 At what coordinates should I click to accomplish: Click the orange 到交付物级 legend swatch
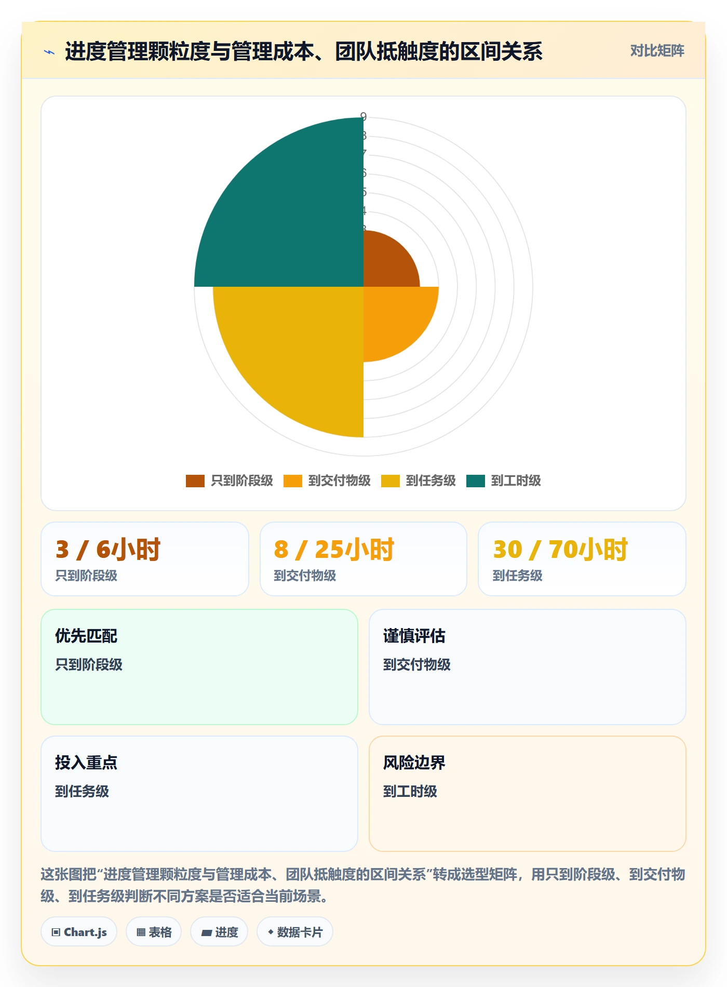coord(293,481)
